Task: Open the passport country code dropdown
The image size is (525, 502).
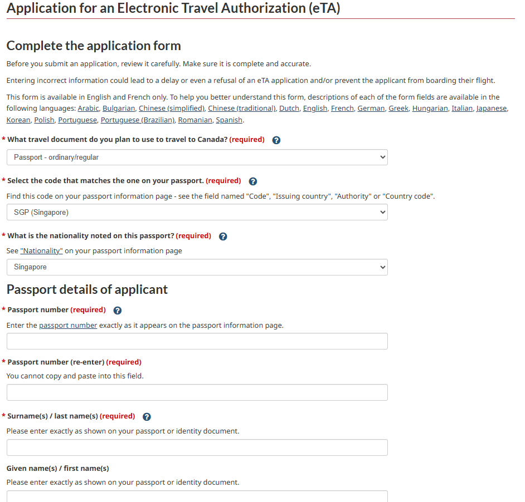Action: 197,212
